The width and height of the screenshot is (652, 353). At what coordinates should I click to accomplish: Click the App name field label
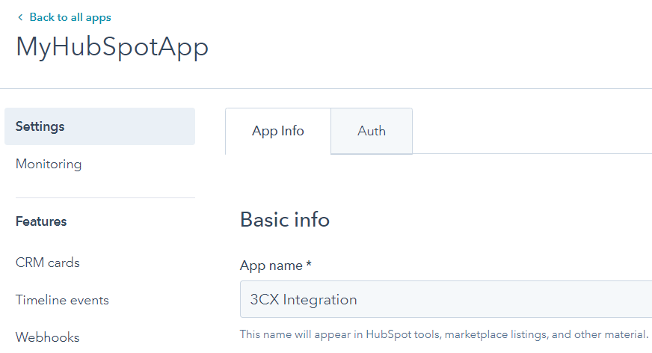[271, 265]
